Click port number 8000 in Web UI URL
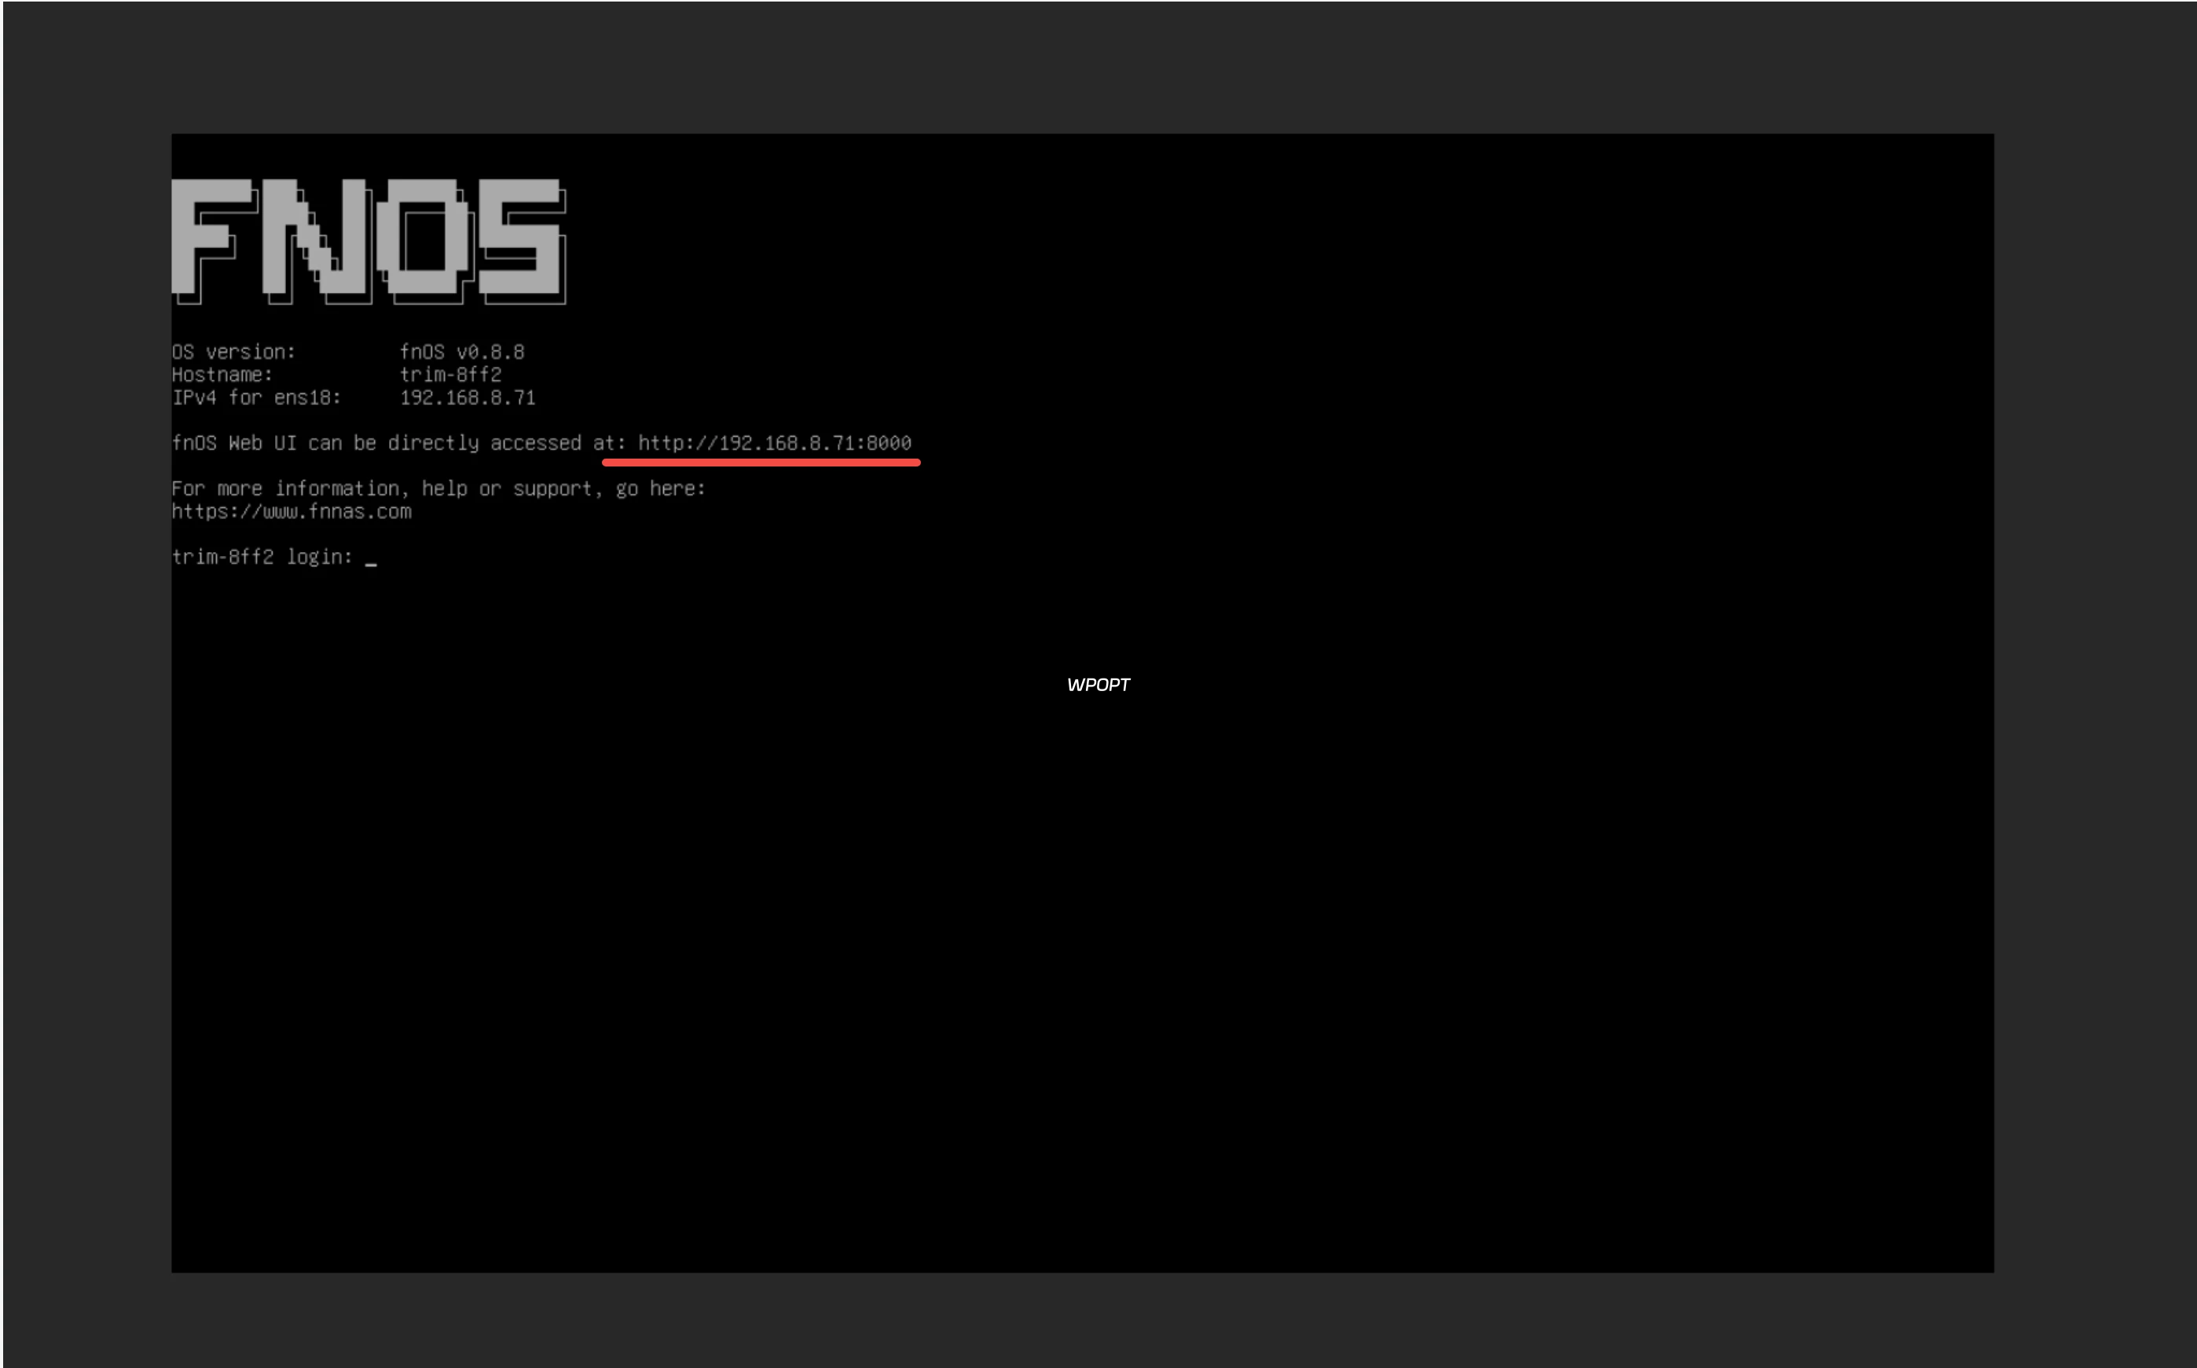 pyautogui.click(x=888, y=442)
